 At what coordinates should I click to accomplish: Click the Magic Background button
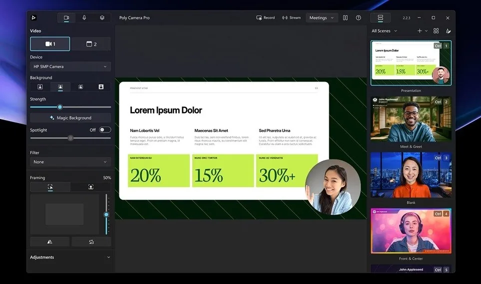point(70,118)
